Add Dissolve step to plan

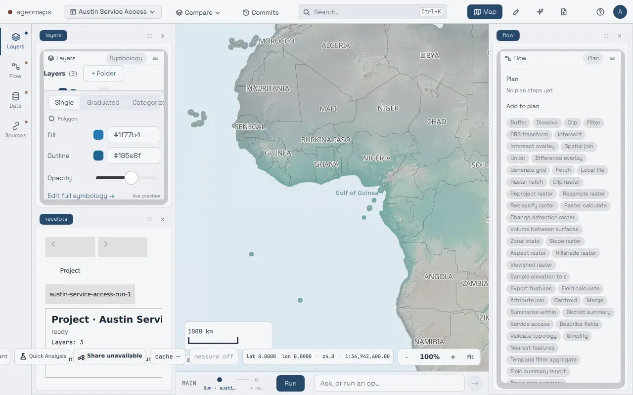pyautogui.click(x=547, y=123)
